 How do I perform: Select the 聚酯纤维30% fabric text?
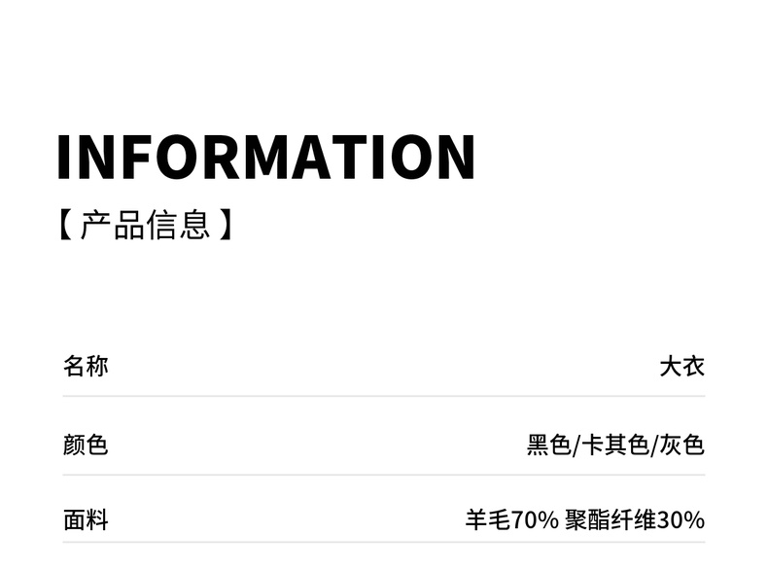point(634,520)
